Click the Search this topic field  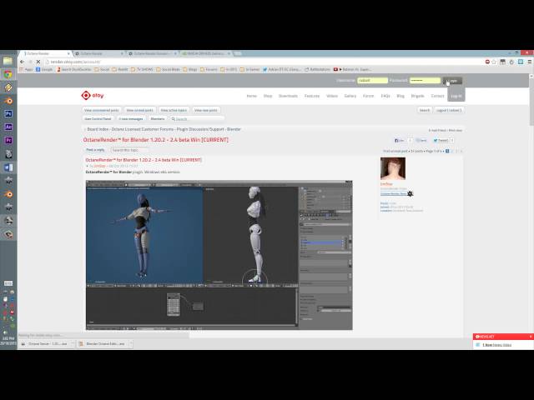click(x=128, y=150)
